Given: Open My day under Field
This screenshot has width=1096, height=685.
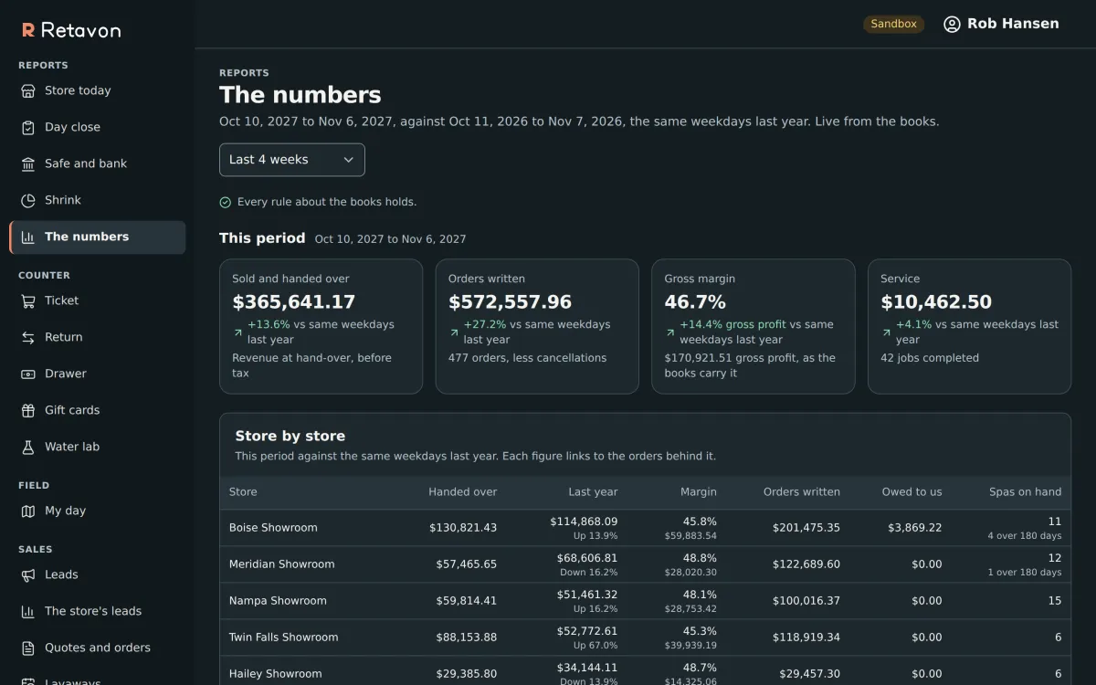Looking at the screenshot, I should tap(98, 511).
